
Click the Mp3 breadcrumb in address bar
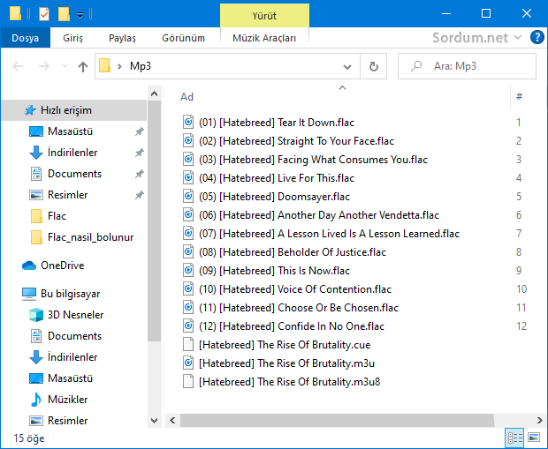[141, 66]
